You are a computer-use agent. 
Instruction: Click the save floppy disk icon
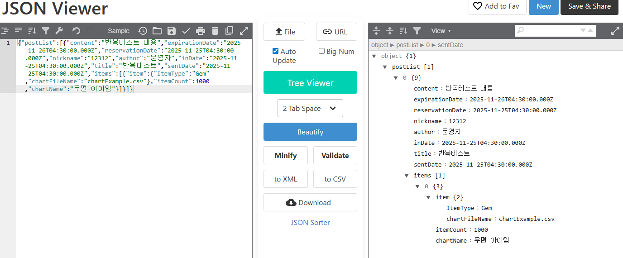(171, 31)
